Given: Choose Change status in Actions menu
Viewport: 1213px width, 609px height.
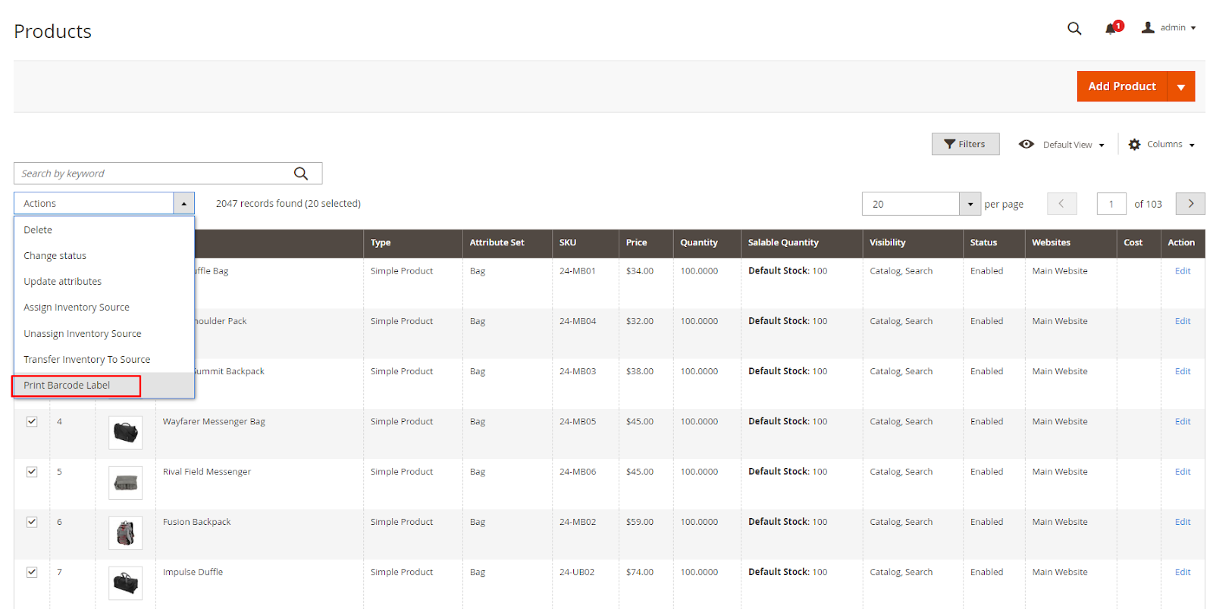Looking at the screenshot, I should 55,256.
